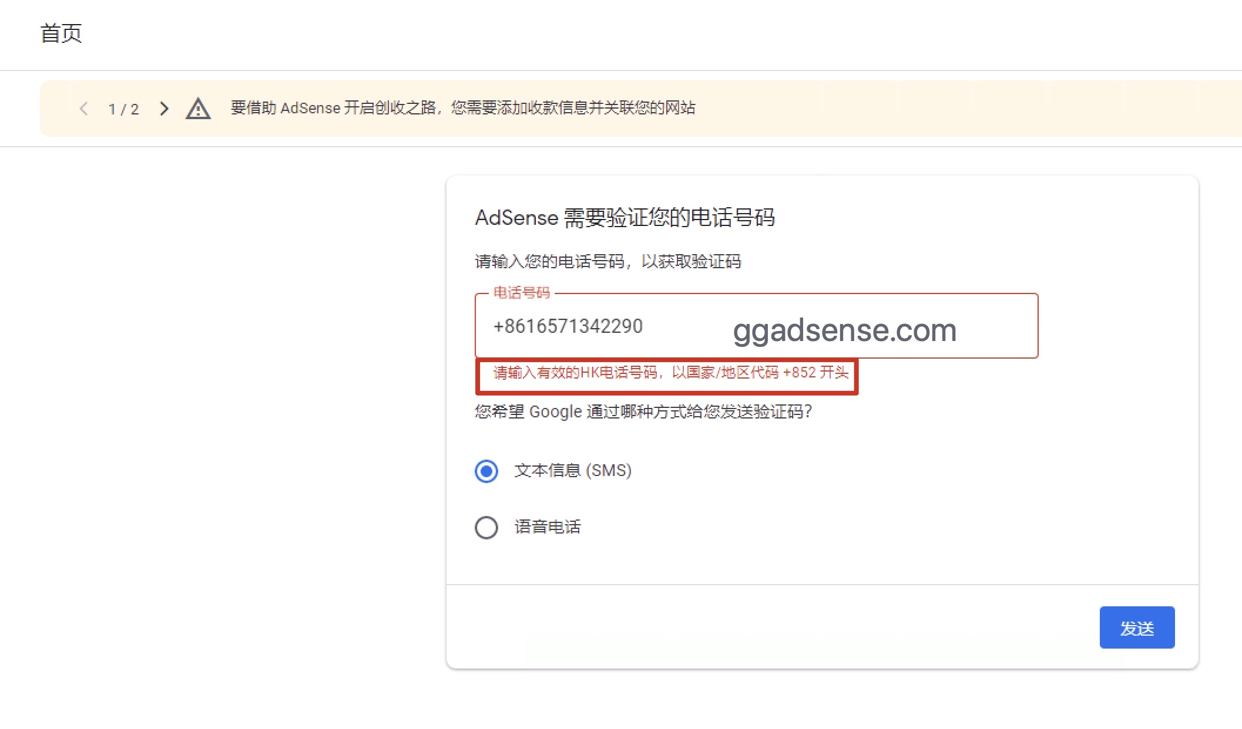Click the 请输入您的电话号码 instruction text
This screenshot has width=1242, height=729.
click(608, 261)
